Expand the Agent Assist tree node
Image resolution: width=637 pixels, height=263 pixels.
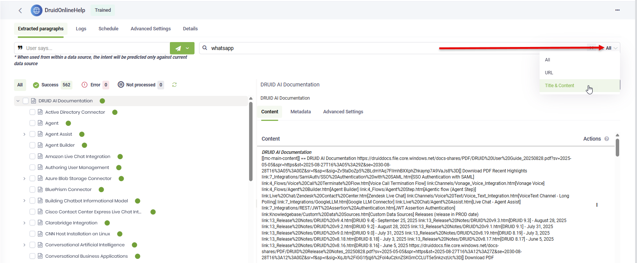[24, 134]
